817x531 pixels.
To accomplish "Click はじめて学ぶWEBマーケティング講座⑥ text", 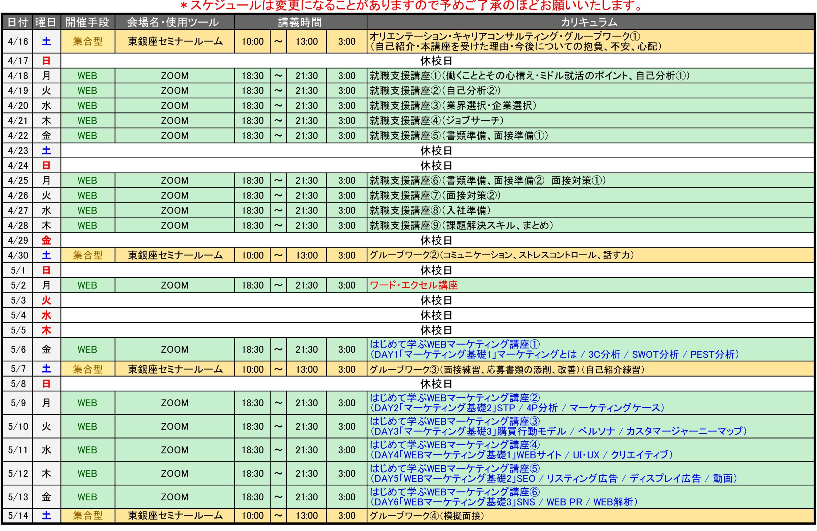I will pyautogui.click(x=454, y=492).
